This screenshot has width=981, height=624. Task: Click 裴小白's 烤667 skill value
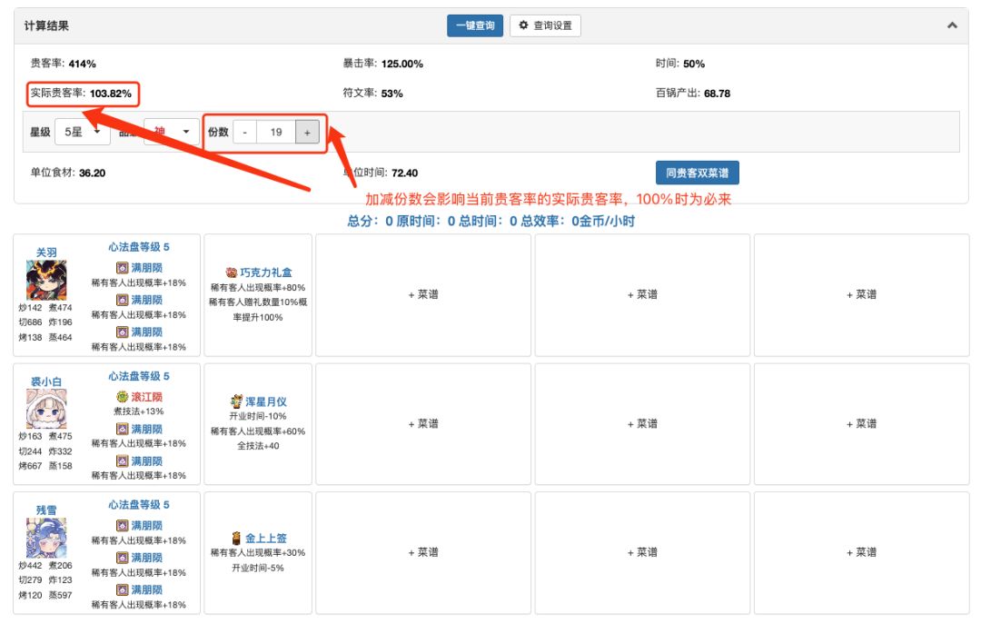click(x=30, y=466)
